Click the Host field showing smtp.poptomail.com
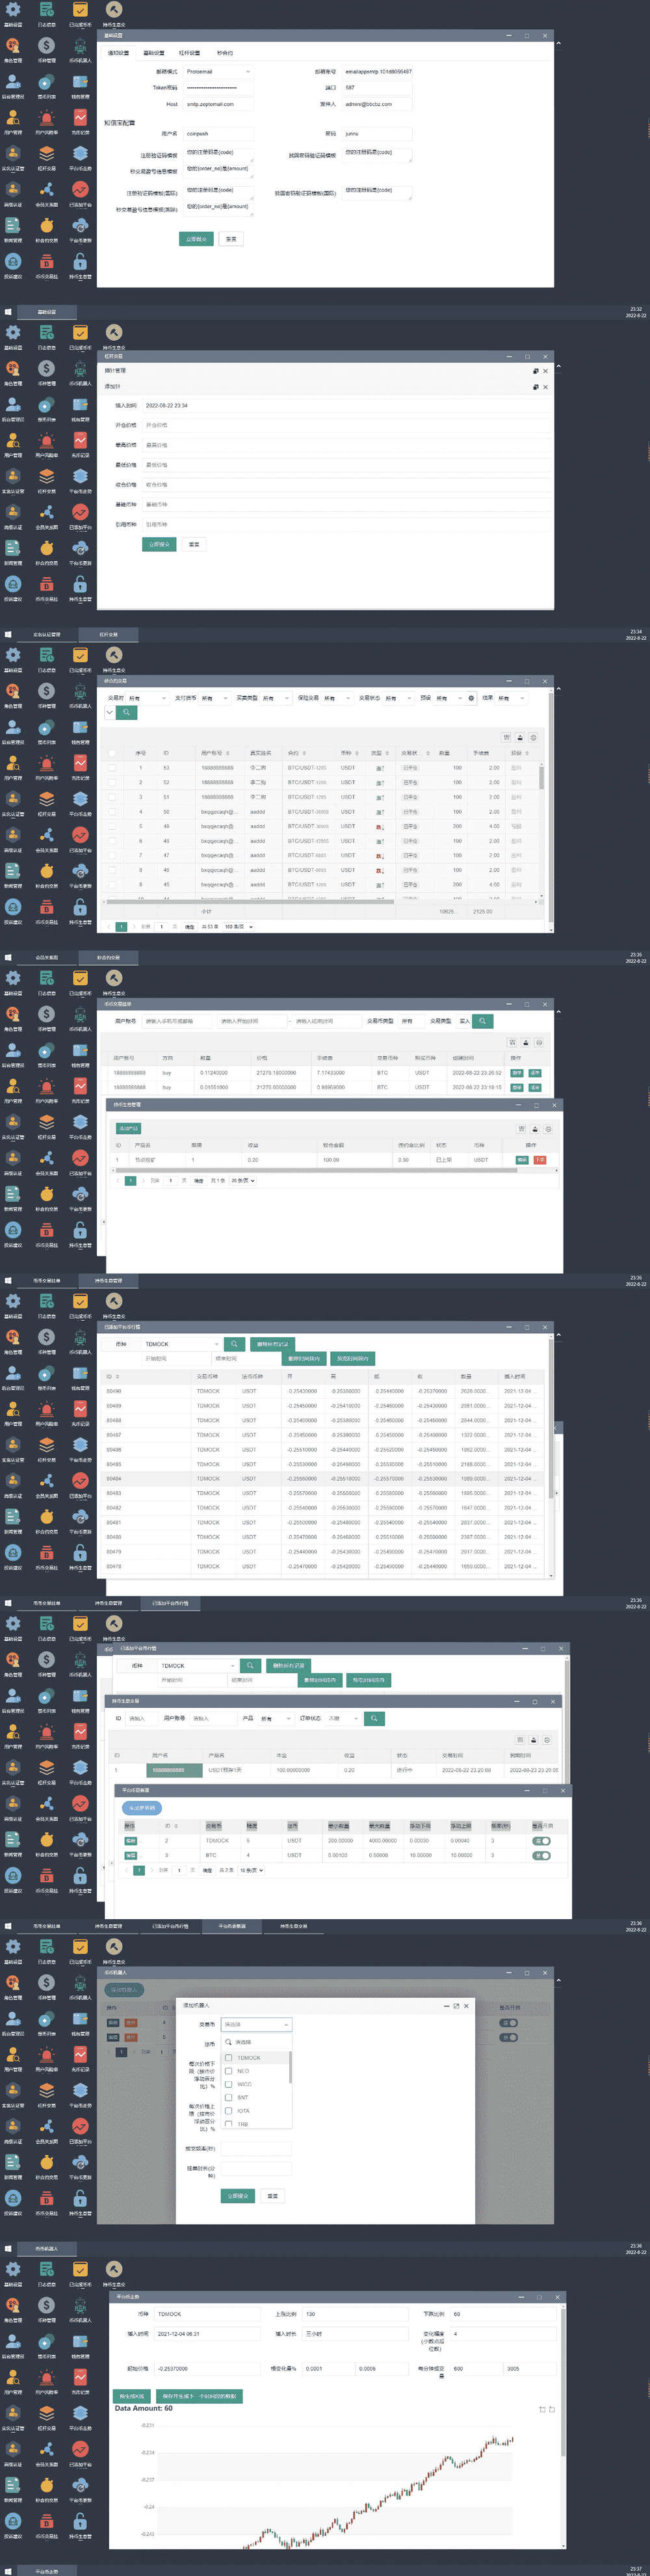This screenshot has width=650, height=2576. [x=218, y=104]
